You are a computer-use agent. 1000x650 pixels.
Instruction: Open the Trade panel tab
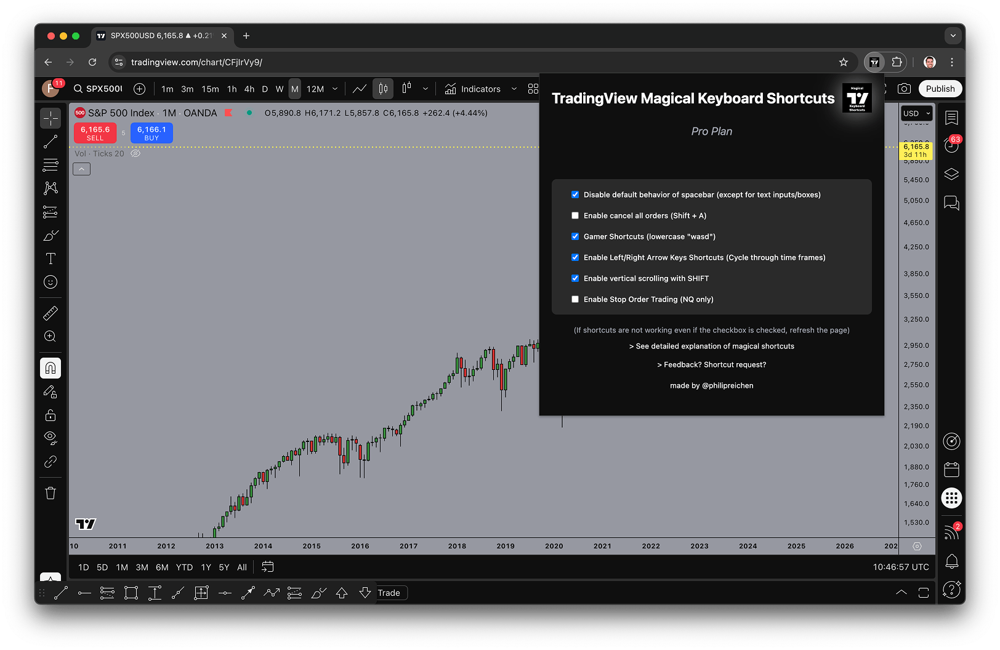pyautogui.click(x=389, y=593)
